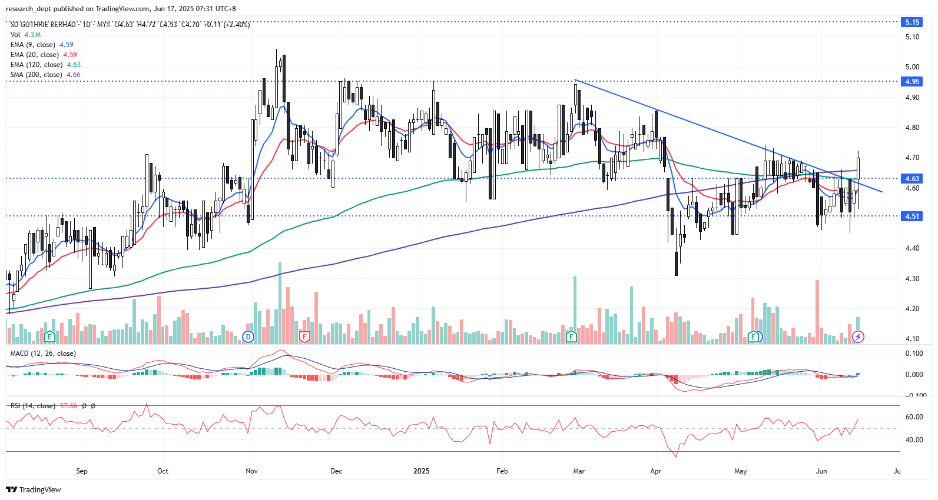Click the MACD (12, 26, close) pane label
This screenshot has width=938, height=500.
coord(43,354)
